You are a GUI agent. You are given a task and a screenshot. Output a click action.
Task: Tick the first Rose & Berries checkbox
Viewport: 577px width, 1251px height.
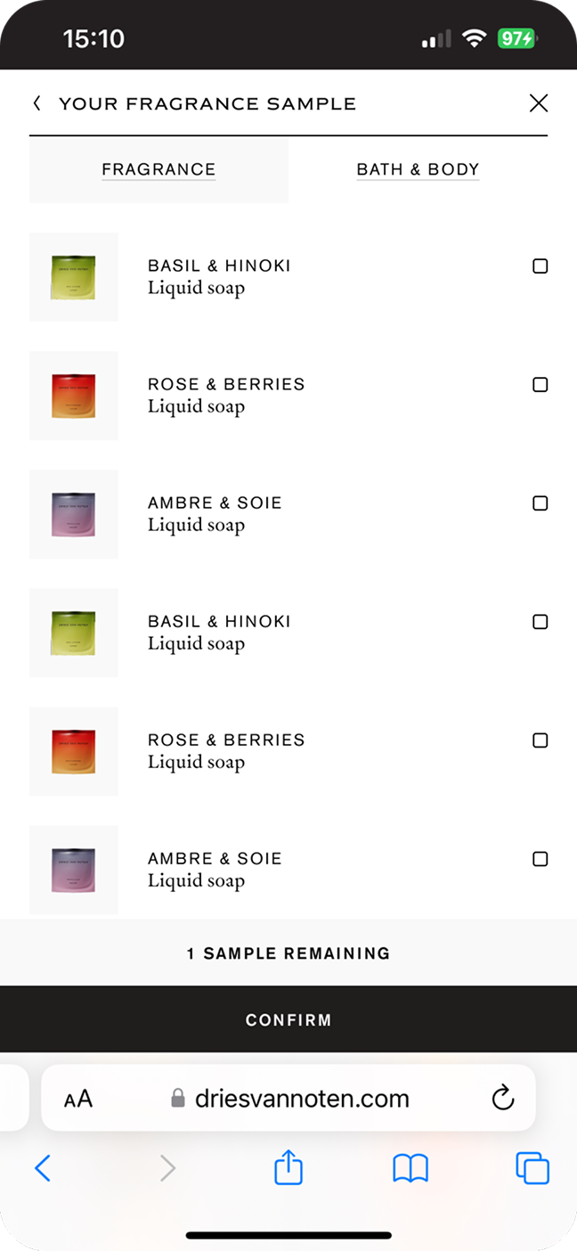click(540, 385)
